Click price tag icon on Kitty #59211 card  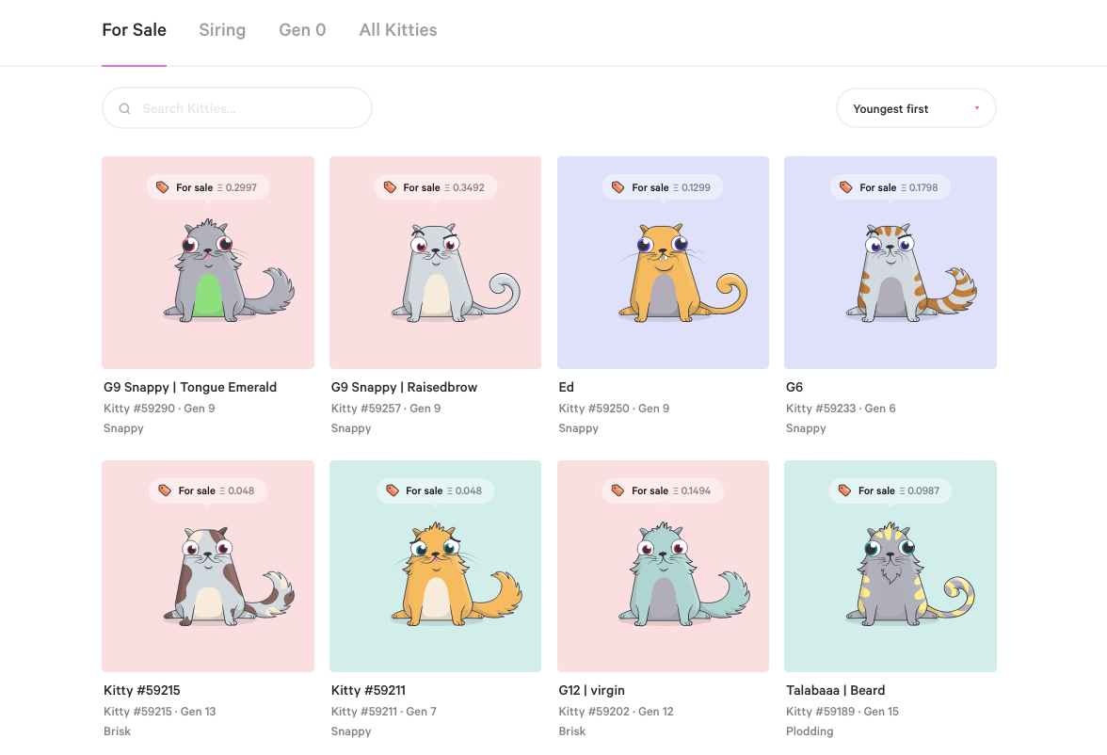(393, 490)
